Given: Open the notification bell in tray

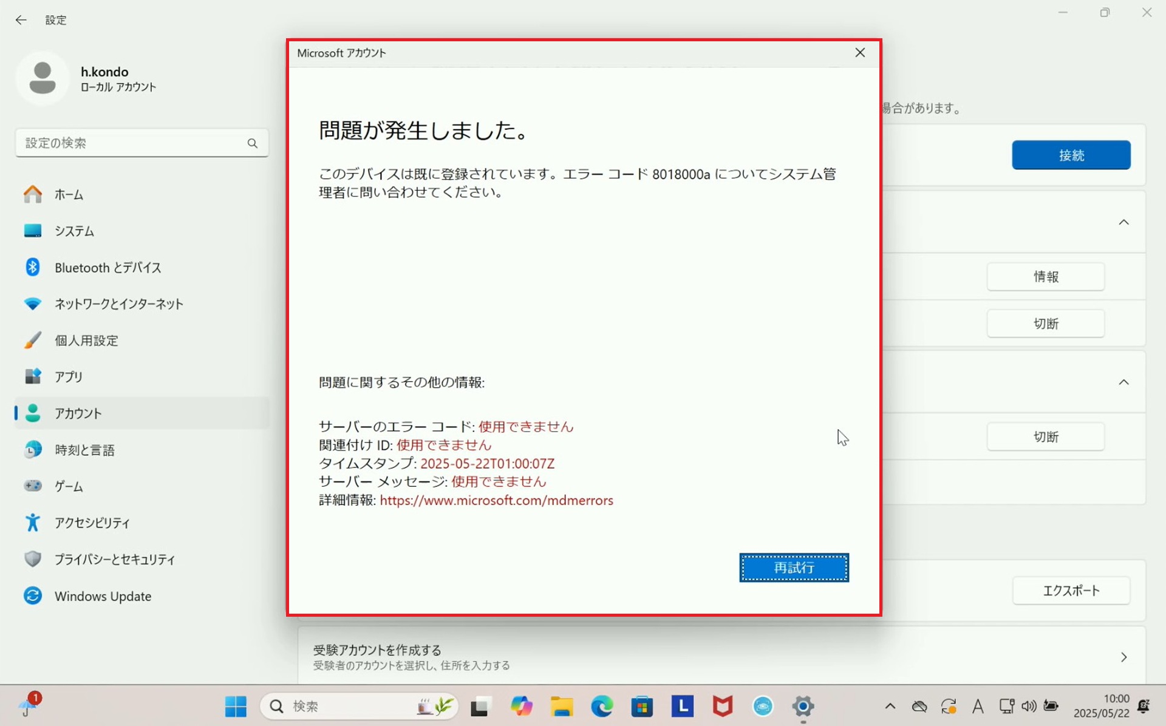Looking at the screenshot, I should pyautogui.click(x=1144, y=706).
